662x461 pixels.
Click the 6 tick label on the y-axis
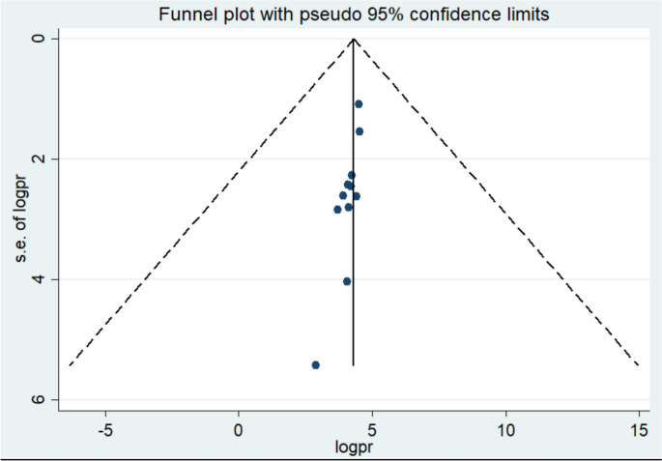(x=39, y=400)
